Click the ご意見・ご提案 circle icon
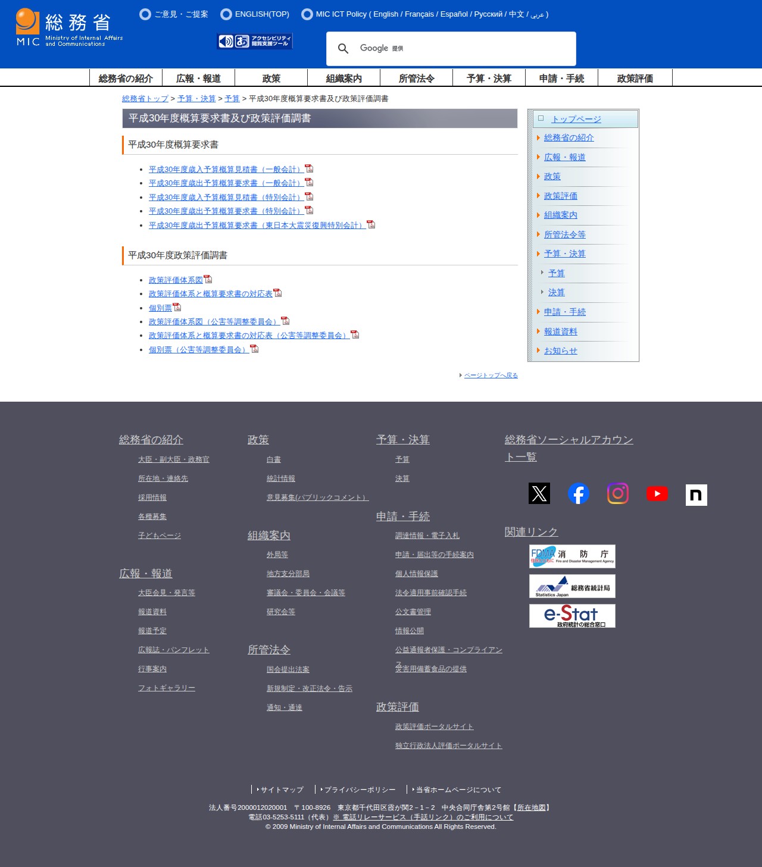Image resolution: width=762 pixels, height=867 pixels. (145, 14)
